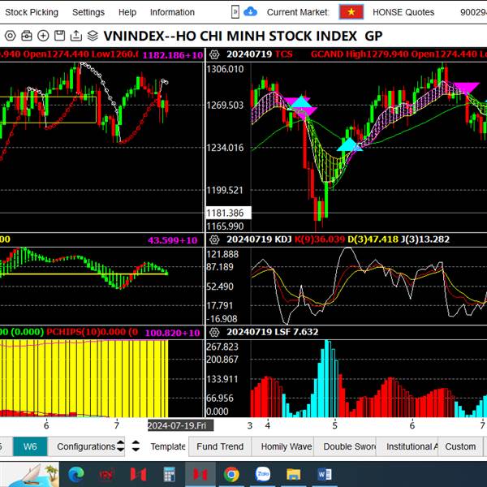
Task: Click the Vietnam flag market selector
Action: pos(351,12)
